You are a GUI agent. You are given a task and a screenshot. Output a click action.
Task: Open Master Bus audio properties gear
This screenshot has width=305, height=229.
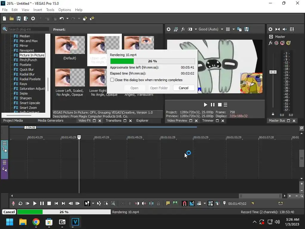(270, 29)
